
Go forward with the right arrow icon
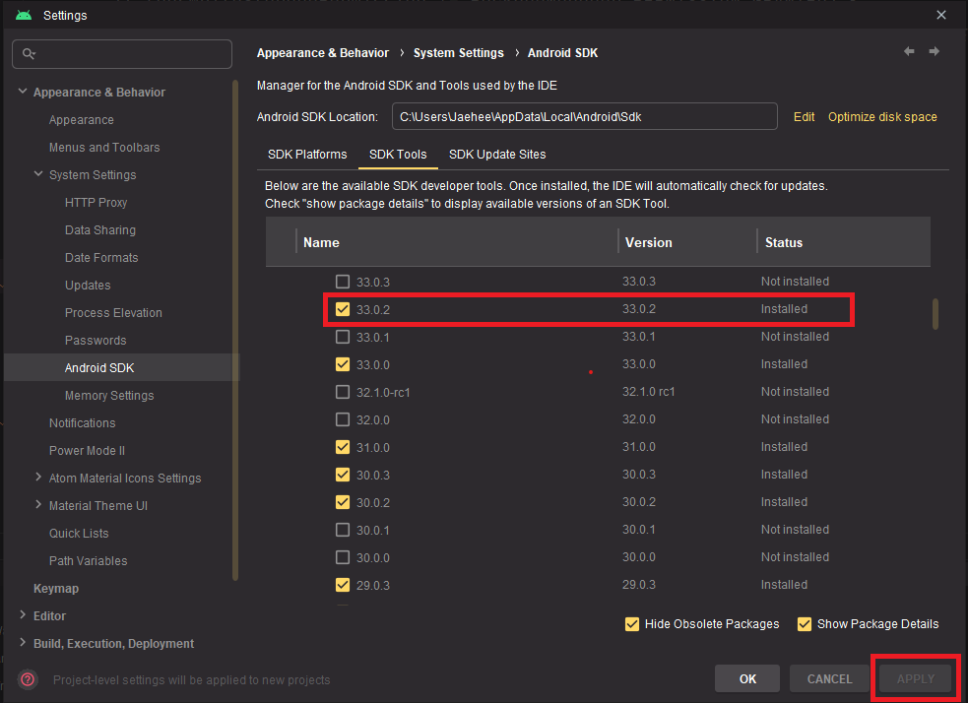(935, 52)
